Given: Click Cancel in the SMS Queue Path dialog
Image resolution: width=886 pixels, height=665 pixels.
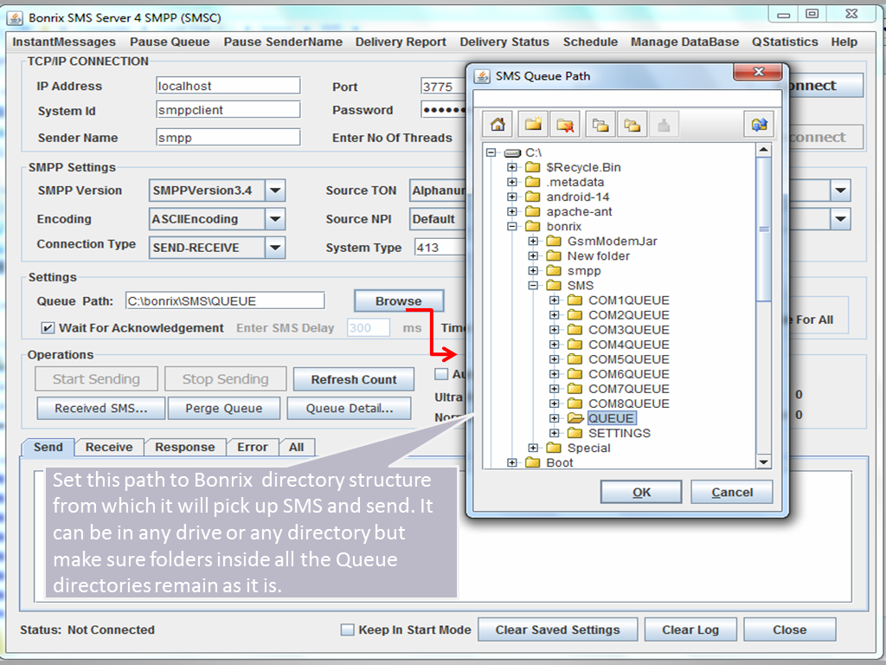Looking at the screenshot, I should (x=732, y=492).
